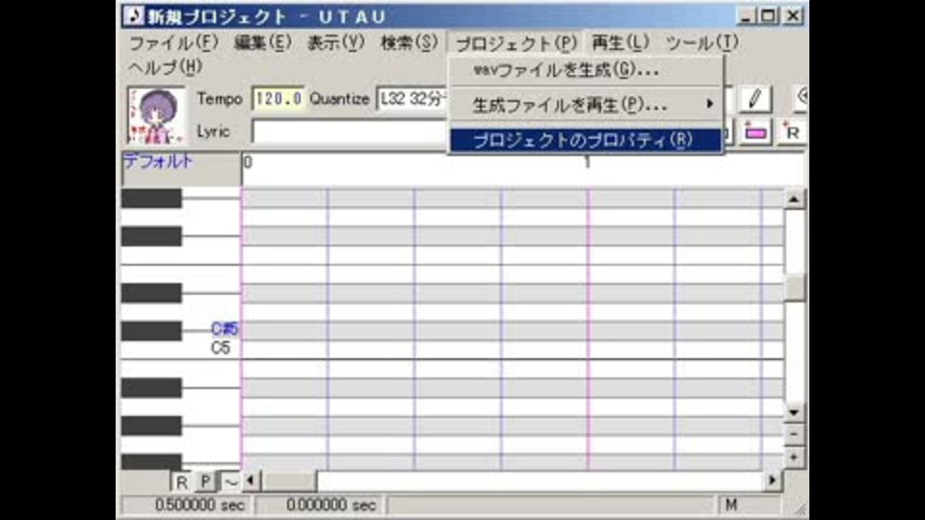
Task: Click the Lyric input field
Action: point(349,132)
